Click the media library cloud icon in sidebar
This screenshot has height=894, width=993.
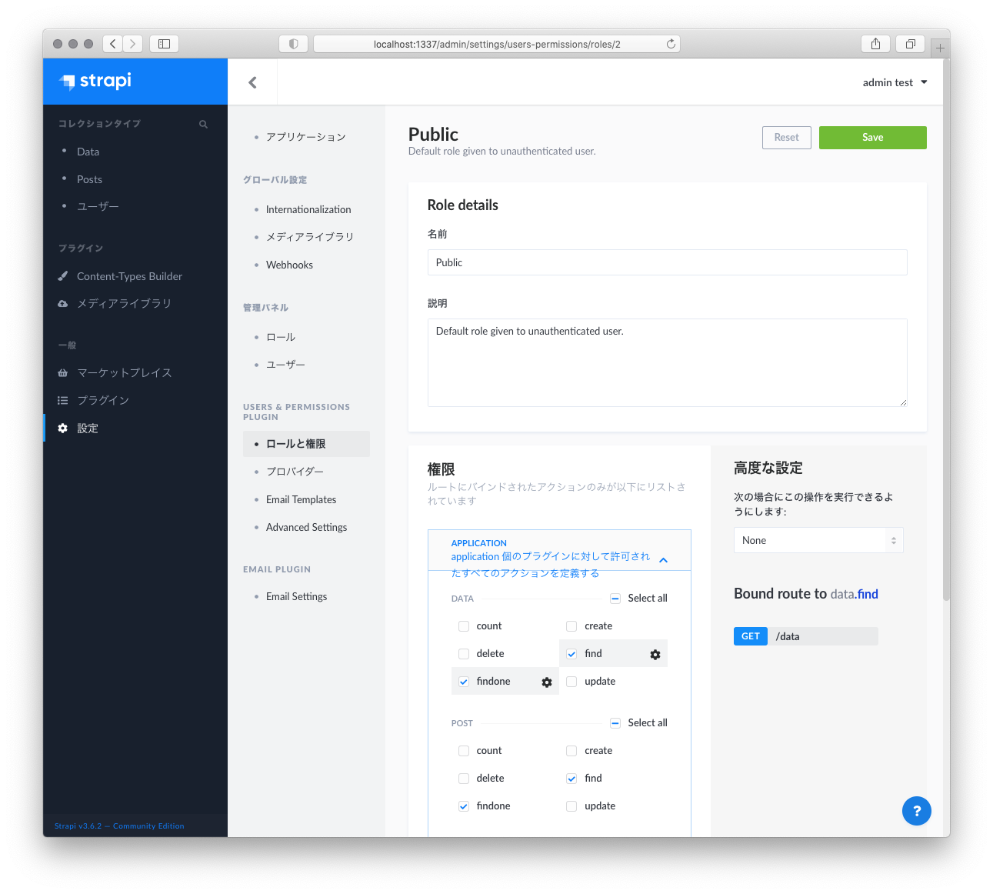click(63, 304)
